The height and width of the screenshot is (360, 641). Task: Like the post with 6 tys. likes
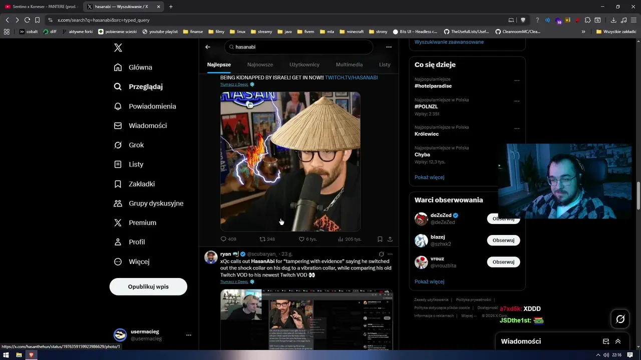point(307,239)
